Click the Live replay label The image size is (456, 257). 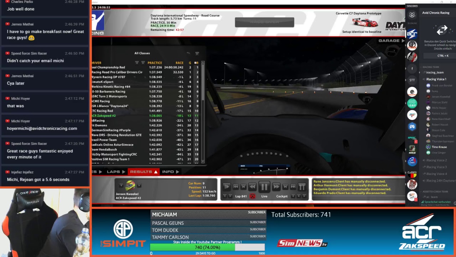click(264, 196)
